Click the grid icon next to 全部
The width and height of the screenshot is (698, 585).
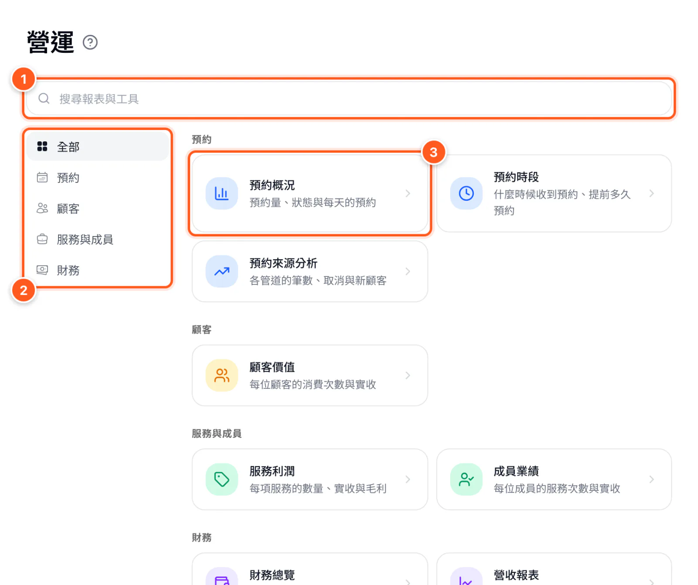click(42, 147)
